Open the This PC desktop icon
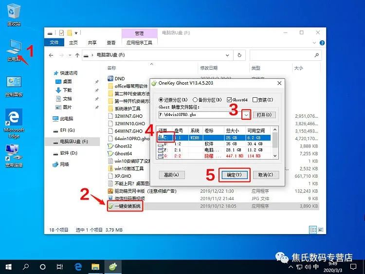 [x=14, y=50]
